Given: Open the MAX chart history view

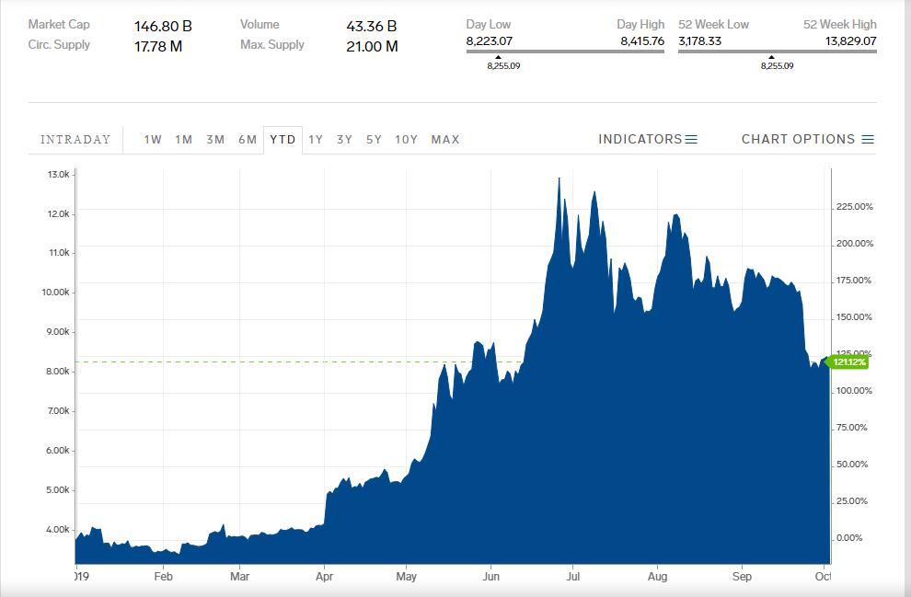Looking at the screenshot, I should 445,139.
